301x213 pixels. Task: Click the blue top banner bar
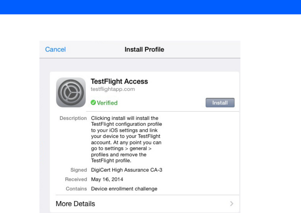pos(150,7)
